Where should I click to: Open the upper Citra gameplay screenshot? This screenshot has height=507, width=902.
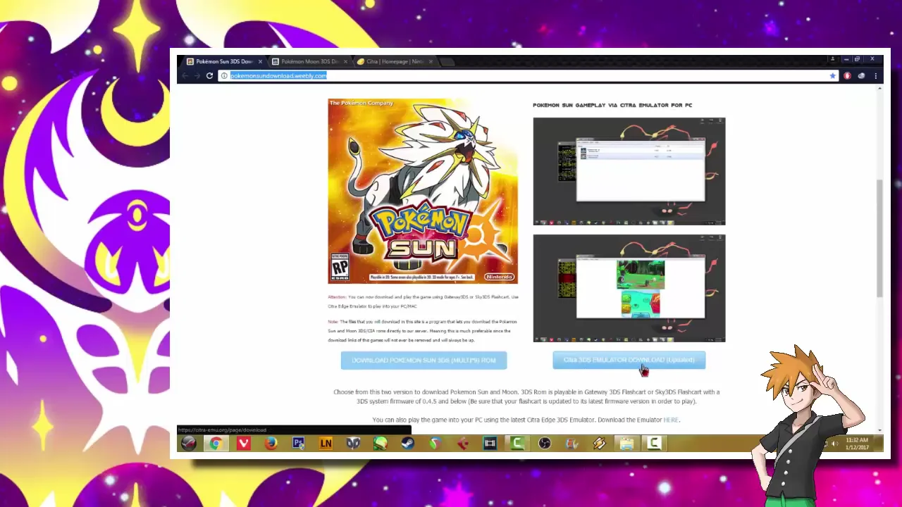pos(629,171)
